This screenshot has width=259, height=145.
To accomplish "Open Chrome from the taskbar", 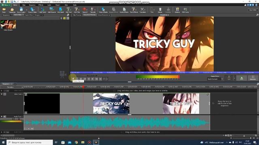I will pos(76,142).
